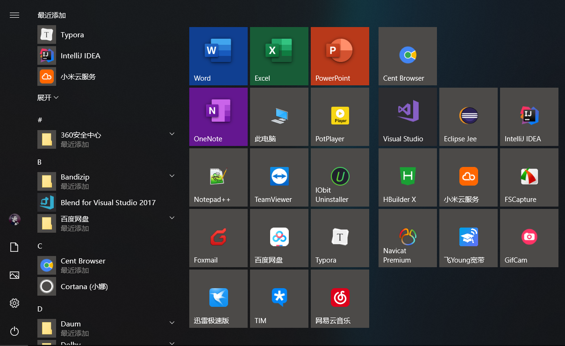Open the Pictures sidebar icon
The width and height of the screenshot is (565, 346).
(14, 275)
